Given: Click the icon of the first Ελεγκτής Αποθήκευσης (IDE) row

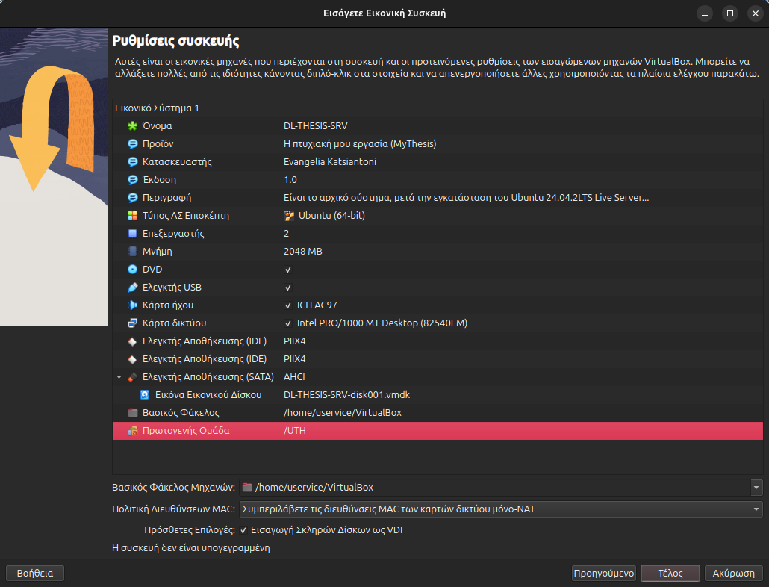Looking at the screenshot, I should (x=132, y=341).
